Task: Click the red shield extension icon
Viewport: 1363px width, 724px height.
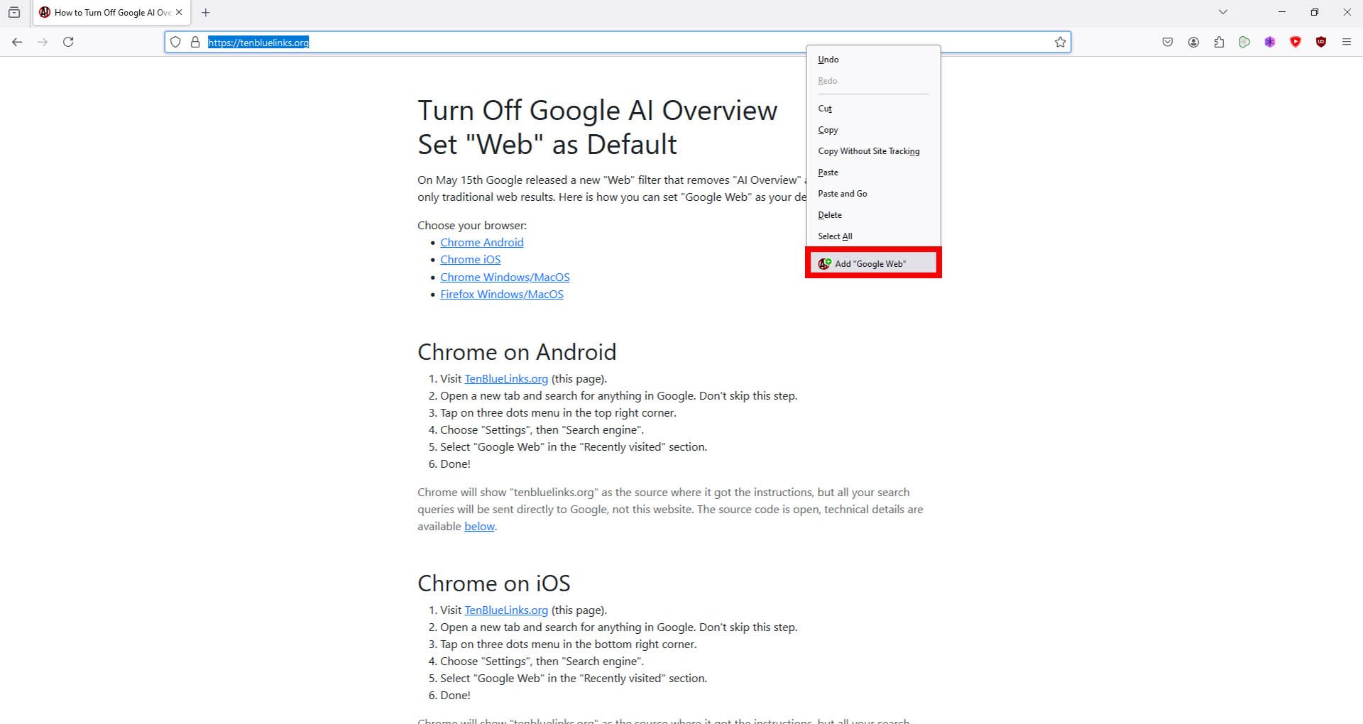Action: (x=1296, y=42)
